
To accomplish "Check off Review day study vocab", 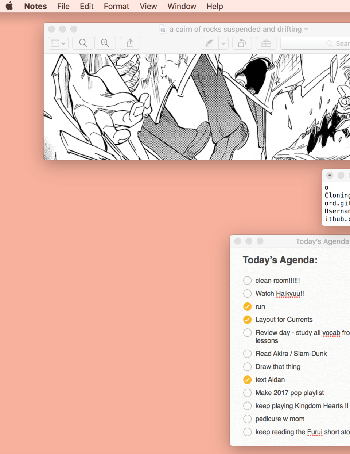I will click(x=247, y=333).
